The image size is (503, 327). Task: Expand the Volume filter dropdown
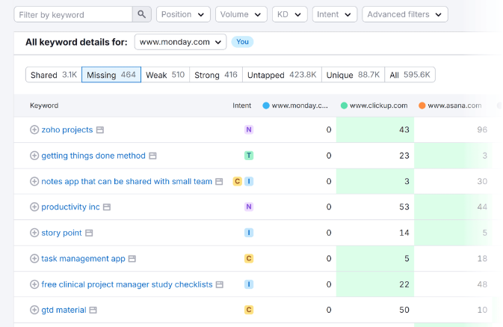[241, 14]
